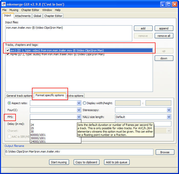Click the FPS text field
Image resolution: width=179 pixels, height=174 pixels.
(x=53, y=117)
